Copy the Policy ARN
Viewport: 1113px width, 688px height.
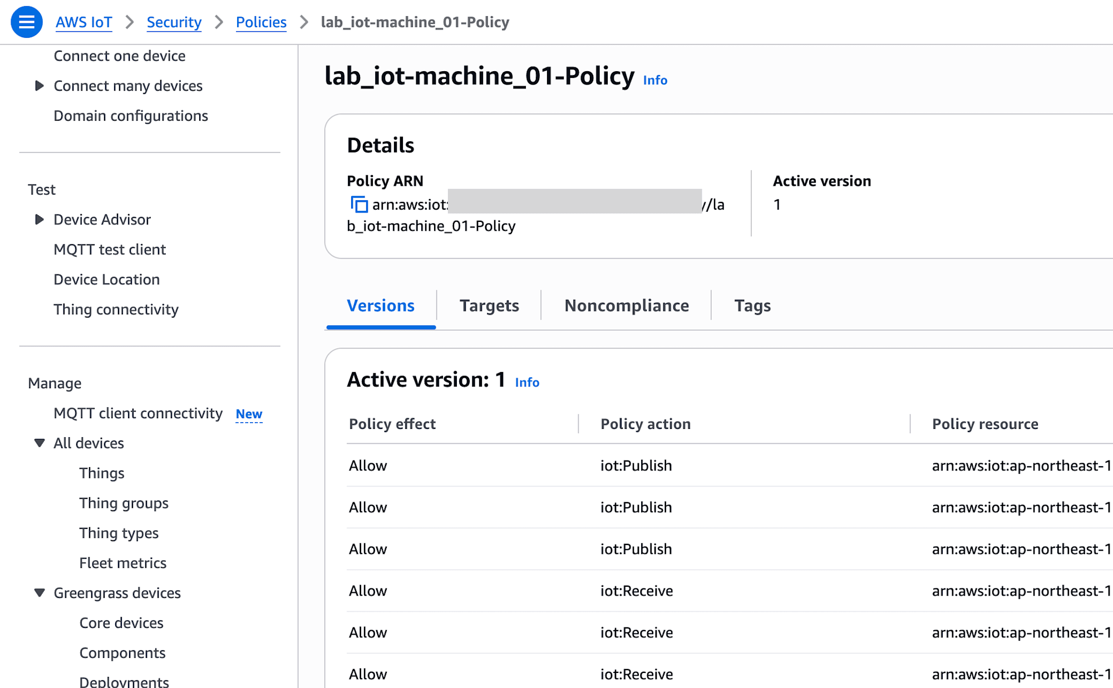(359, 204)
